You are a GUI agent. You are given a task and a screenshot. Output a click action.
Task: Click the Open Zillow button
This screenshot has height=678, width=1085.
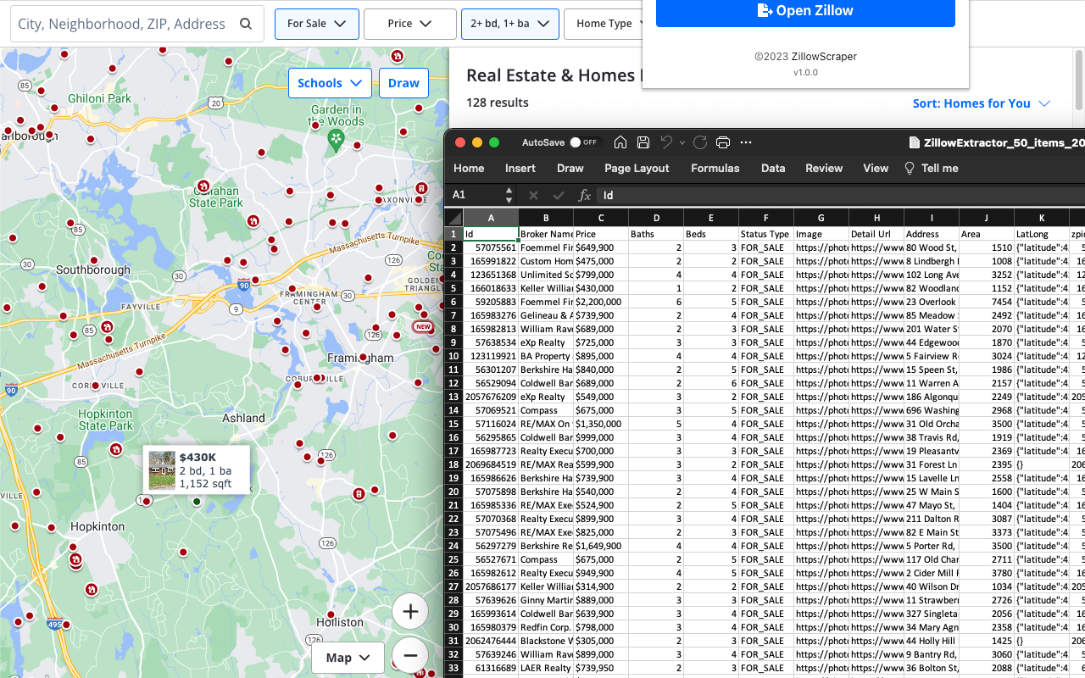[805, 11]
